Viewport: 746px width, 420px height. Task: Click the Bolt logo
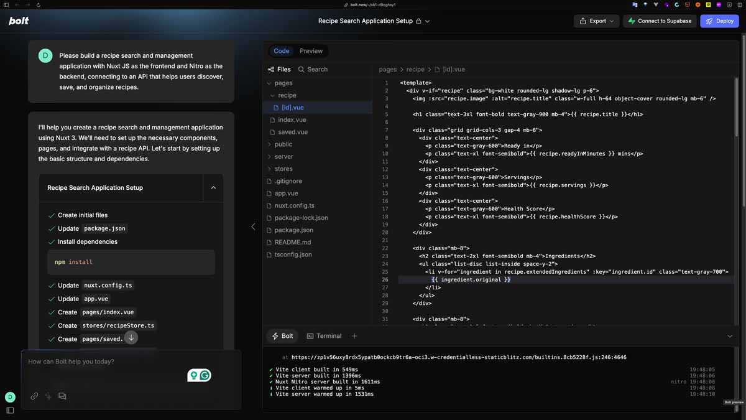(19, 21)
